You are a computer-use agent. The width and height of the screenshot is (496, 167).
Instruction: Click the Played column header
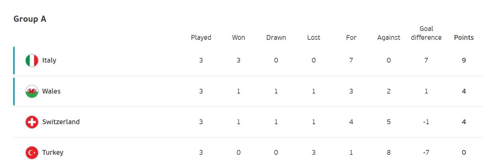click(x=201, y=38)
